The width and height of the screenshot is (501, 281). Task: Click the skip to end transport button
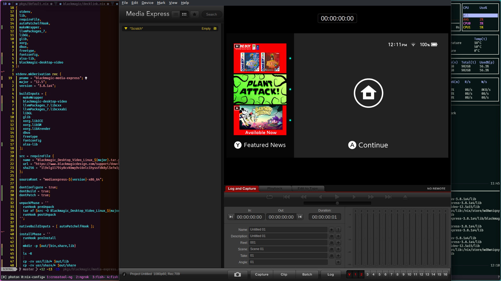(x=388, y=197)
